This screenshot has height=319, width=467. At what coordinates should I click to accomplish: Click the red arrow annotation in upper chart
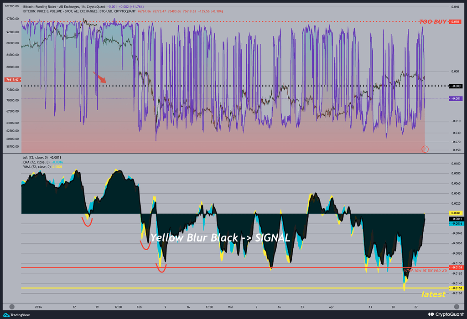pyautogui.click(x=99, y=77)
